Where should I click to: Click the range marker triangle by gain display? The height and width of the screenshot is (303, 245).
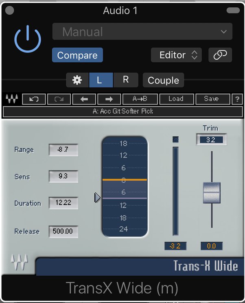click(x=97, y=198)
